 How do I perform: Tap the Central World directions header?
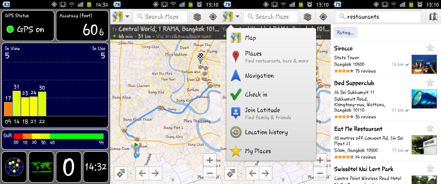coord(165,32)
